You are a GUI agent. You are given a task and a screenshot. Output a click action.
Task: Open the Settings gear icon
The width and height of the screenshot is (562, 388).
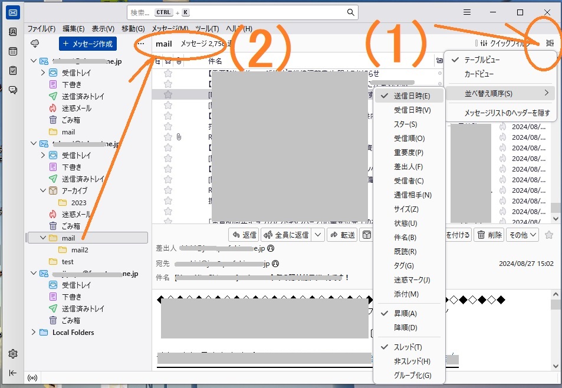point(13,354)
